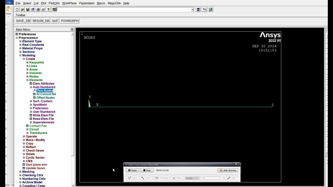Expand the Material Props node

click(20, 48)
